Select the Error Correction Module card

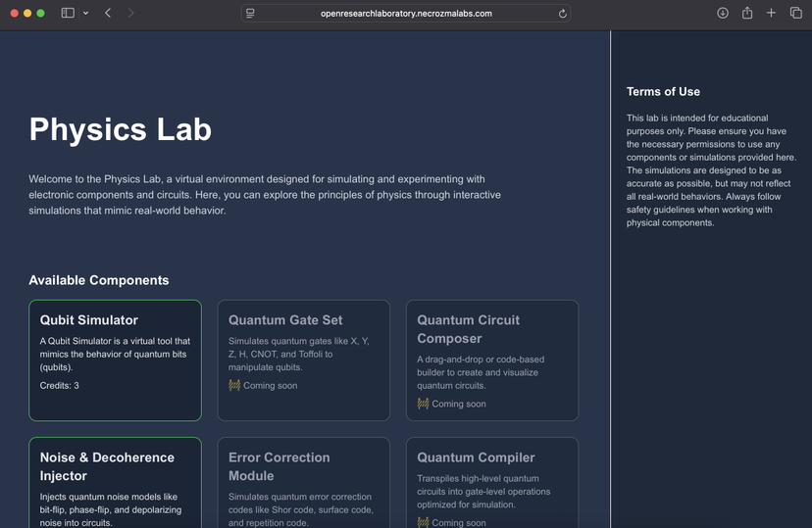click(303, 483)
